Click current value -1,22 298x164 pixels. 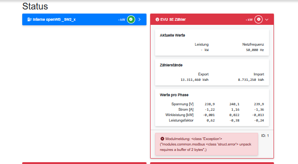point(210,109)
